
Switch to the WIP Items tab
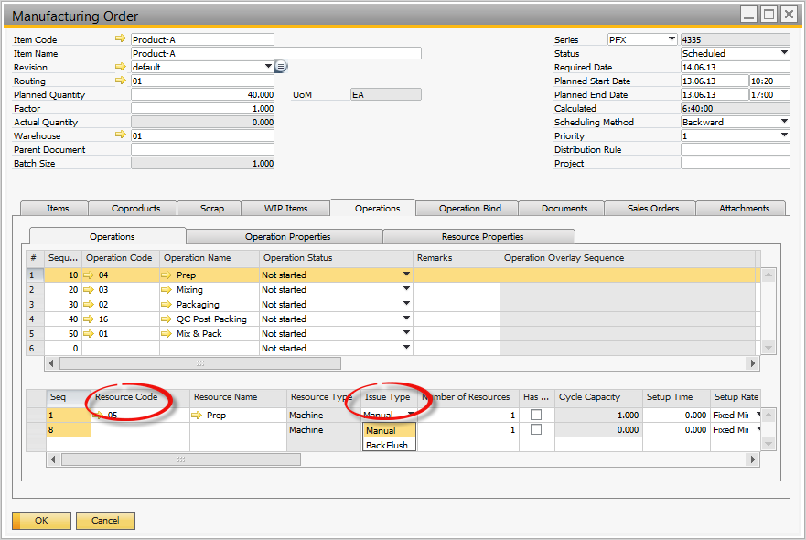pos(285,209)
